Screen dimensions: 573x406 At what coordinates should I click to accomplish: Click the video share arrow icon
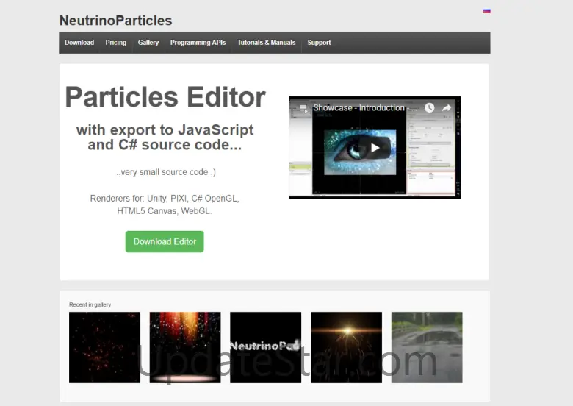[x=446, y=108]
